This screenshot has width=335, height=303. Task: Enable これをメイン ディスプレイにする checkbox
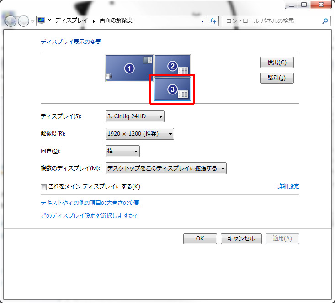[x=43, y=187]
